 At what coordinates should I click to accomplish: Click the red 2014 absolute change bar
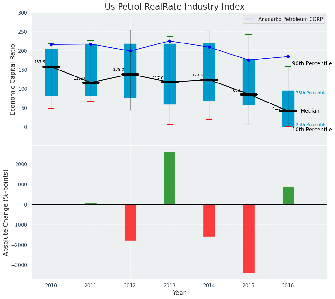pyautogui.click(x=209, y=220)
